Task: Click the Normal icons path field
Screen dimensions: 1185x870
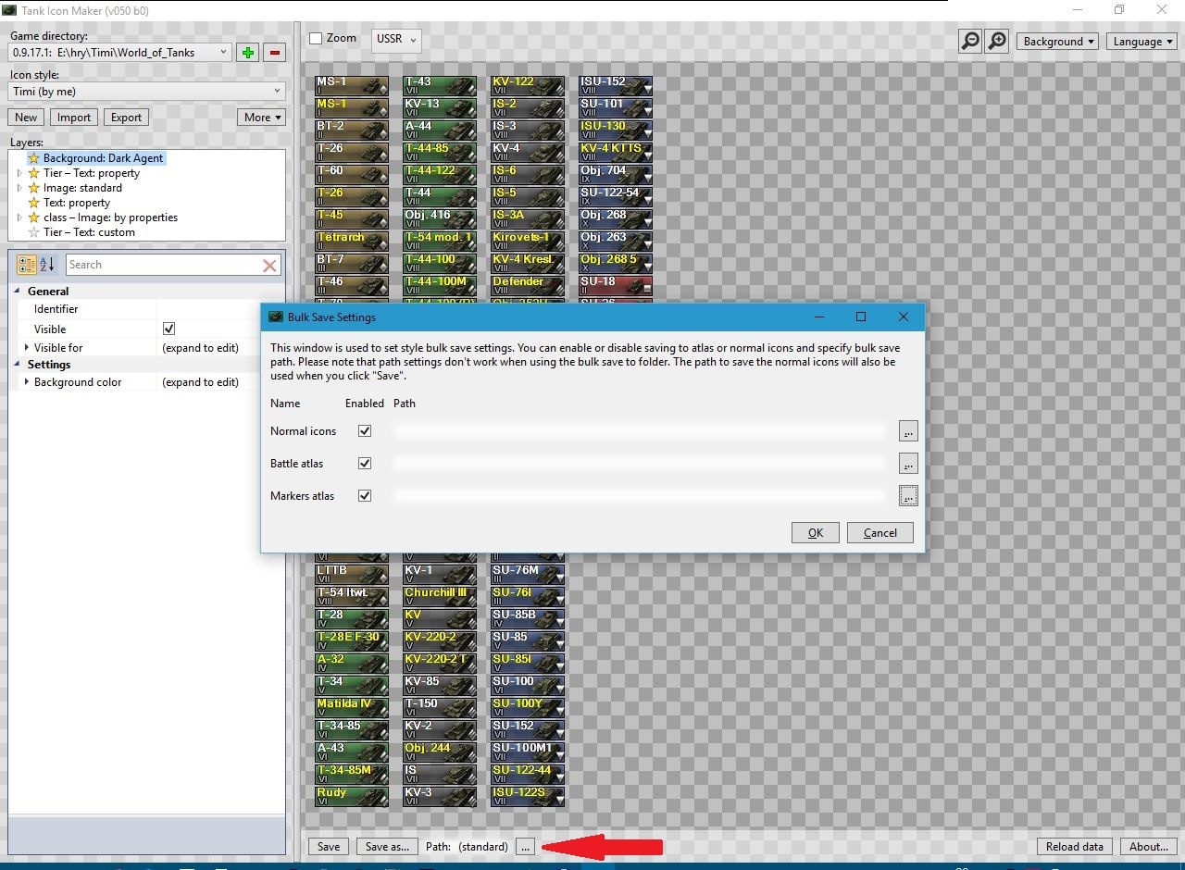Action: coord(641,431)
